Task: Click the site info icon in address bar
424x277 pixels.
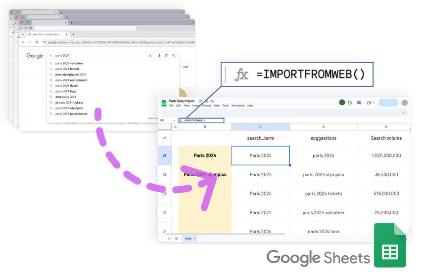Action: point(45,42)
